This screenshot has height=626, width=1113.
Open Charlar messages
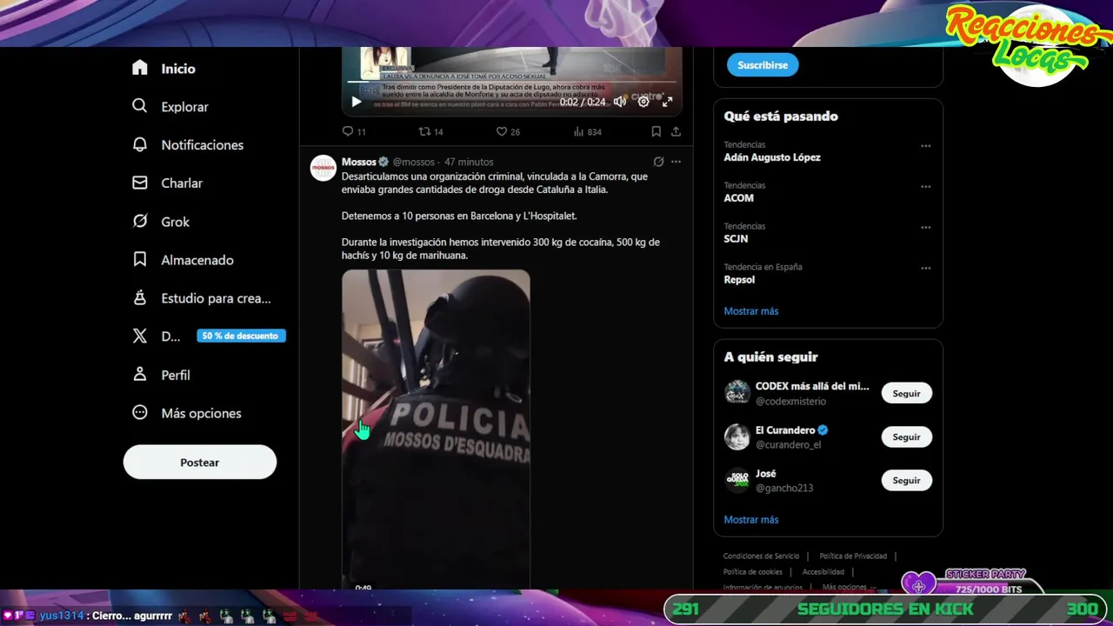[167, 183]
